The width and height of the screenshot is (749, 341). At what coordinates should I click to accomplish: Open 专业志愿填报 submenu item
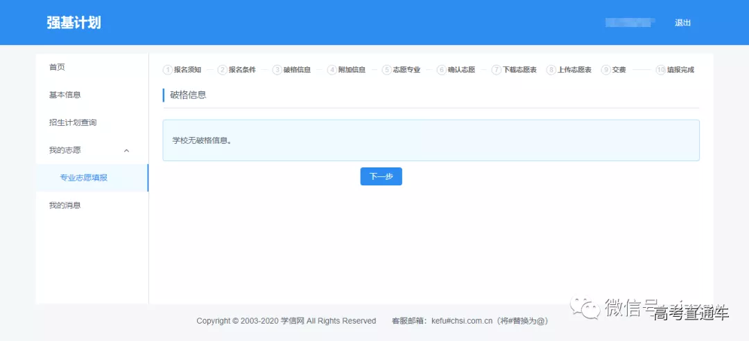coord(83,178)
